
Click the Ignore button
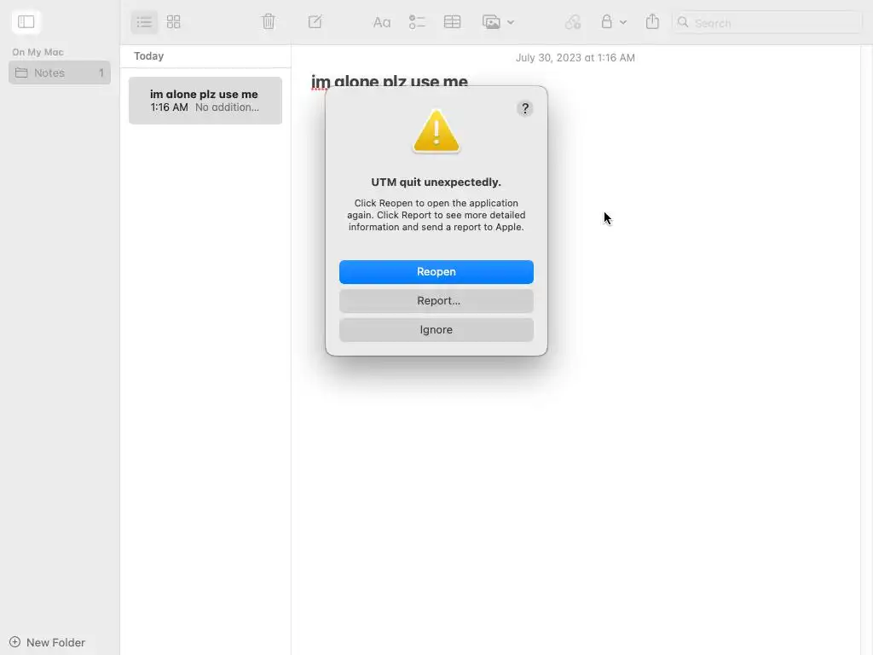pos(436,330)
